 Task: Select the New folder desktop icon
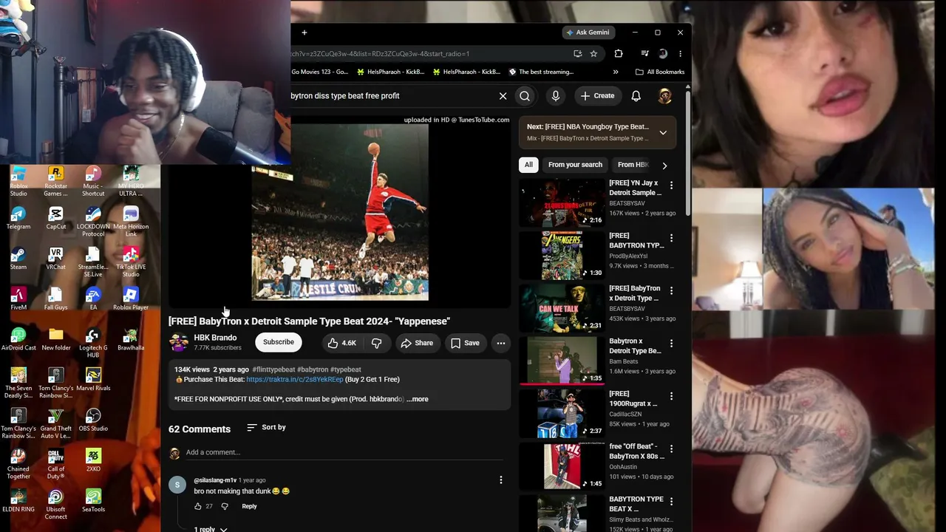56,340
